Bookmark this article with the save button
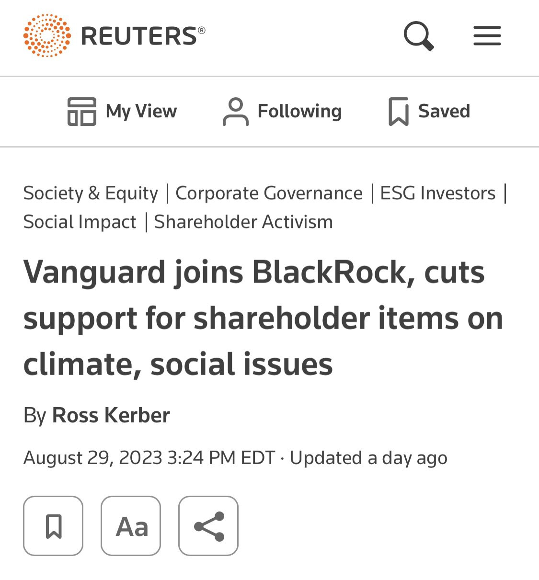539x580 pixels. click(x=53, y=526)
